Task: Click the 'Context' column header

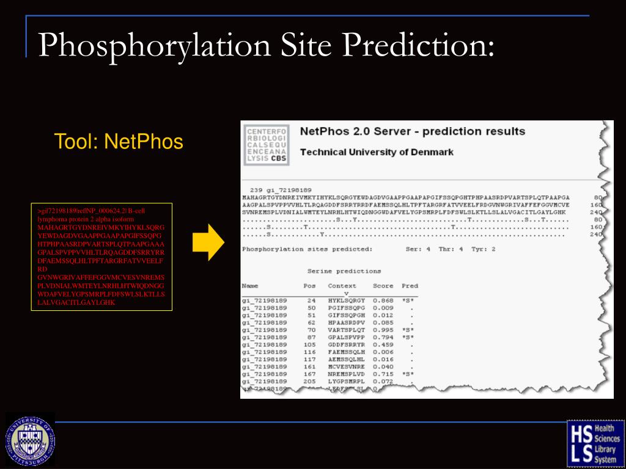Action: pyautogui.click(x=342, y=286)
